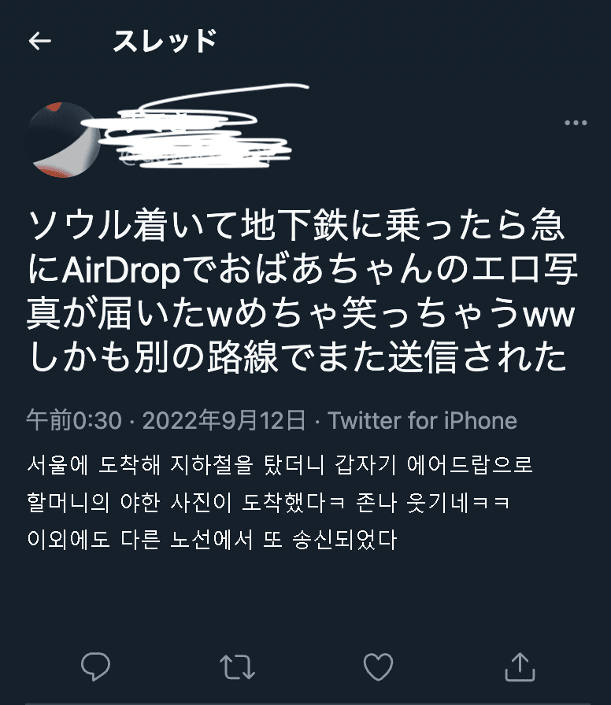611x705 pixels.
Task: Share the tweet via upload arrow icon
Action: click(520, 666)
